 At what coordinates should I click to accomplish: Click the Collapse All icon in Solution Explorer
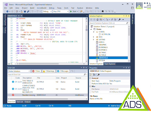point(112,20)
